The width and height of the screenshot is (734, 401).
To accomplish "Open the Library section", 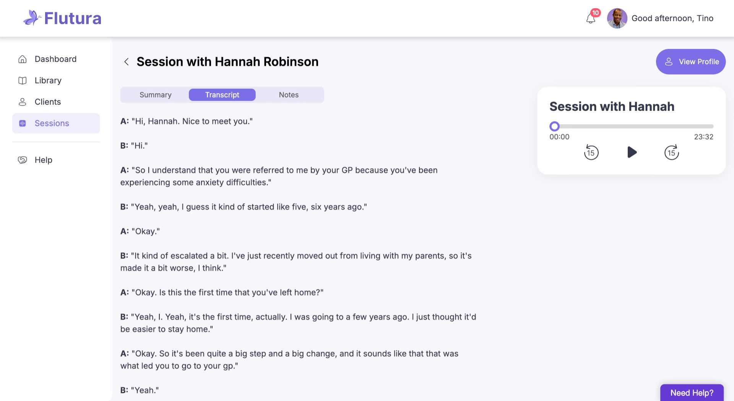I will coord(48,81).
